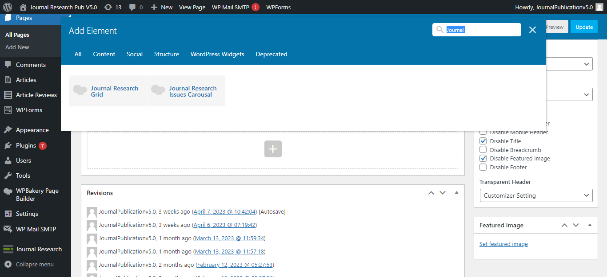Screen dimensions: 607x277
Task: Click the user avatar in admin bar
Action: pos(599,7)
